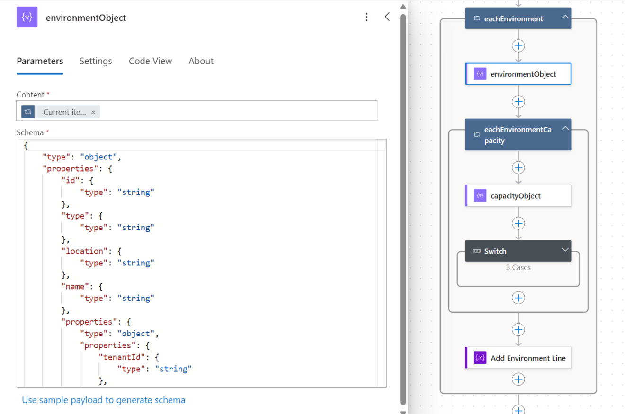Viewport: 625px width, 414px height.
Task: Select the capacityObject action in the flow
Action: tap(518, 195)
